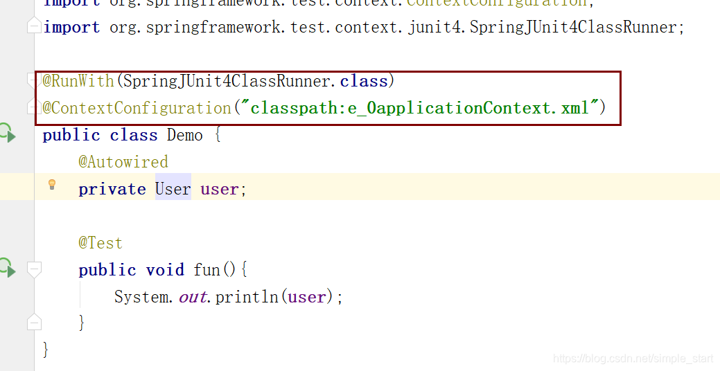
Task: Click the italic out field reference
Action: (193, 297)
